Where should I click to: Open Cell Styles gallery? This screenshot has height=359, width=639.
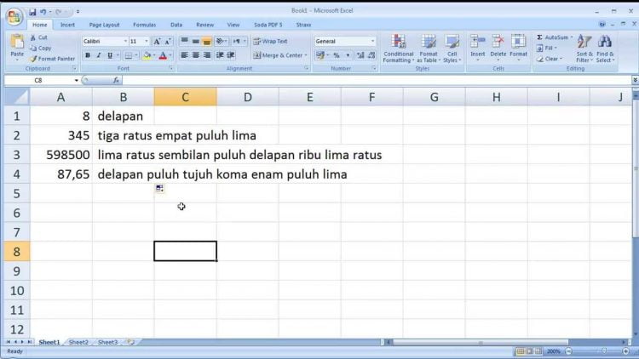pyautogui.click(x=452, y=48)
